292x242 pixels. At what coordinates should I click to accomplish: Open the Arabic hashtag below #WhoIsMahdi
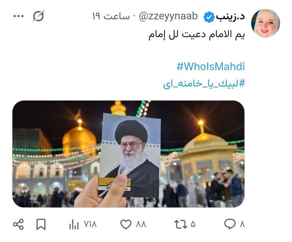(x=204, y=83)
